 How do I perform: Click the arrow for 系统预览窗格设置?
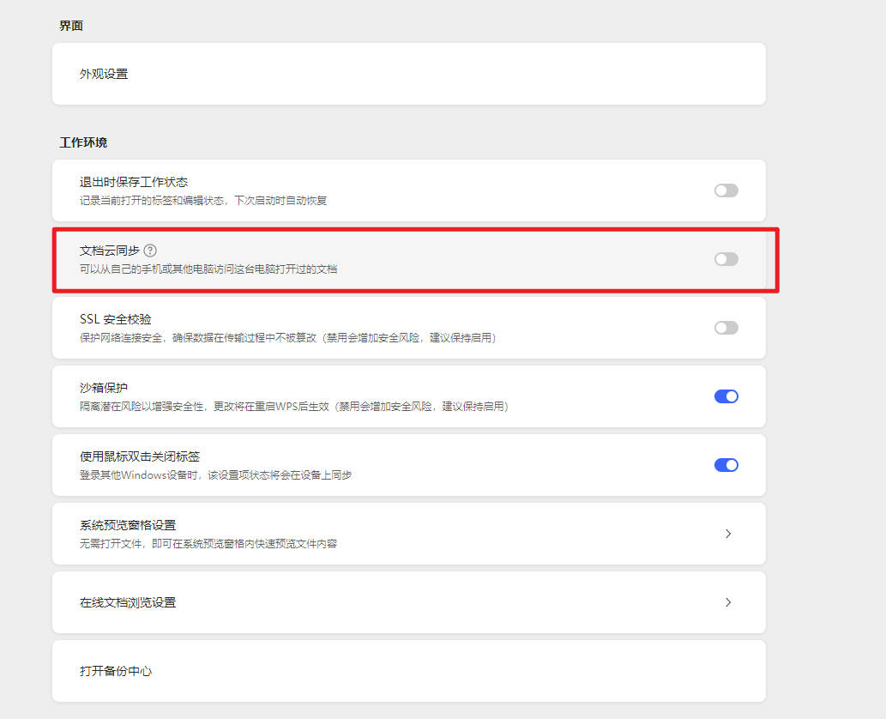pyautogui.click(x=728, y=534)
